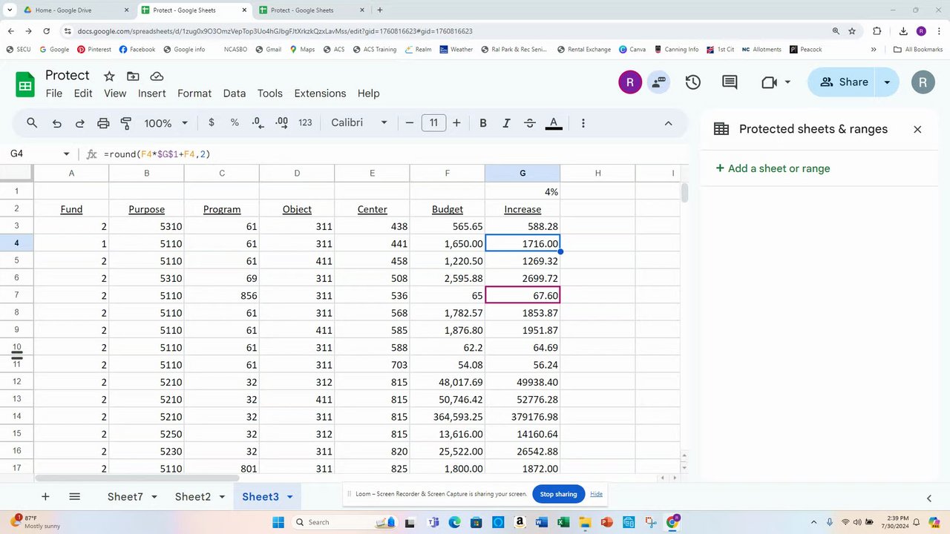This screenshot has width=950, height=534.
Task: Collapse the toolbar with the chevron
Action: click(668, 123)
